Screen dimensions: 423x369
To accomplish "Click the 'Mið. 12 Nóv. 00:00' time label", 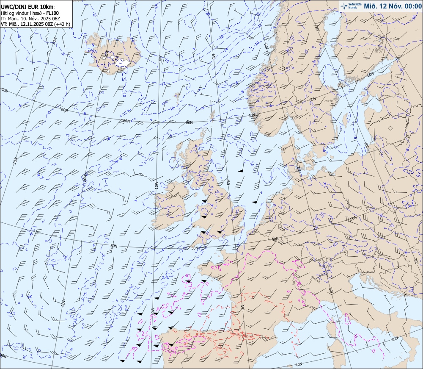I will tap(393, 6).
